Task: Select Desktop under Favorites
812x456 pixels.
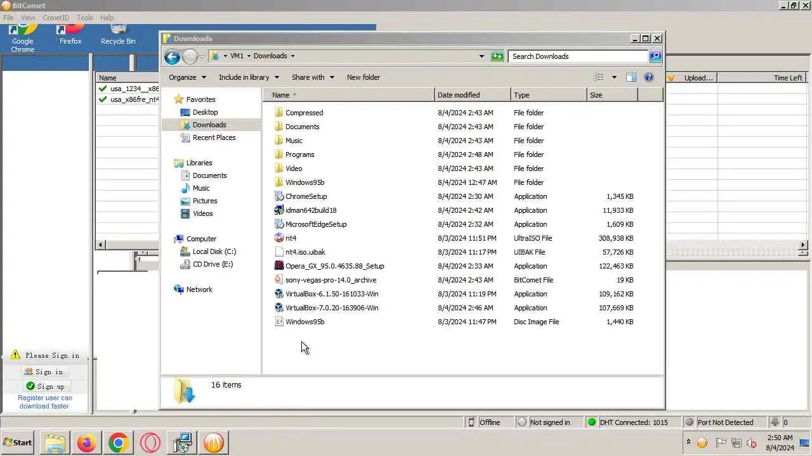Action: click(205, 112)
